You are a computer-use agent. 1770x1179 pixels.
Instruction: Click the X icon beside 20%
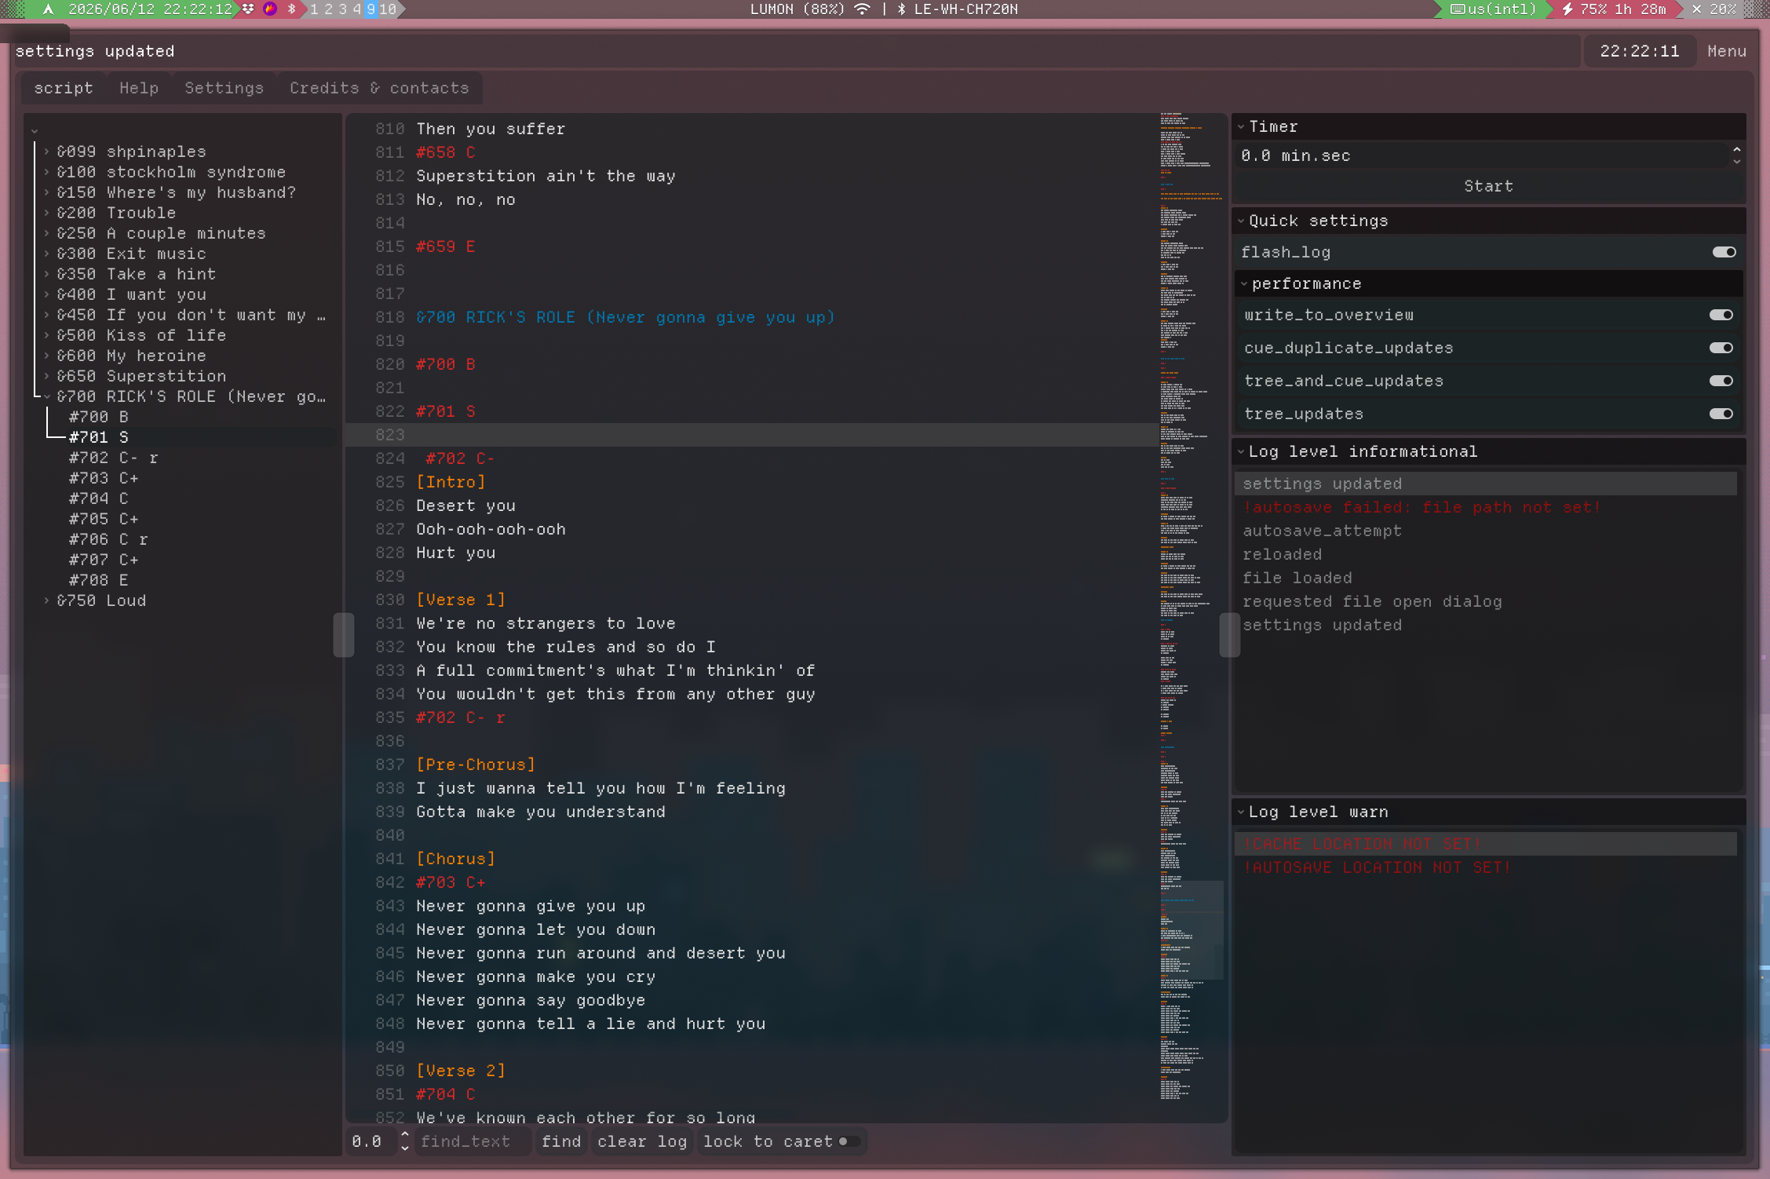1697,9
